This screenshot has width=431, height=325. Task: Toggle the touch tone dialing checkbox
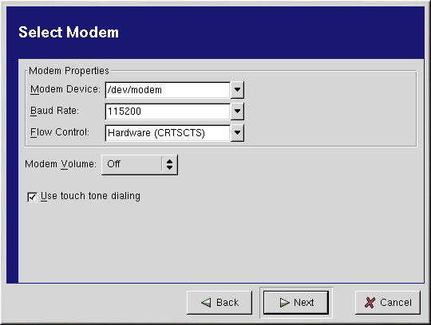(32, 197)
